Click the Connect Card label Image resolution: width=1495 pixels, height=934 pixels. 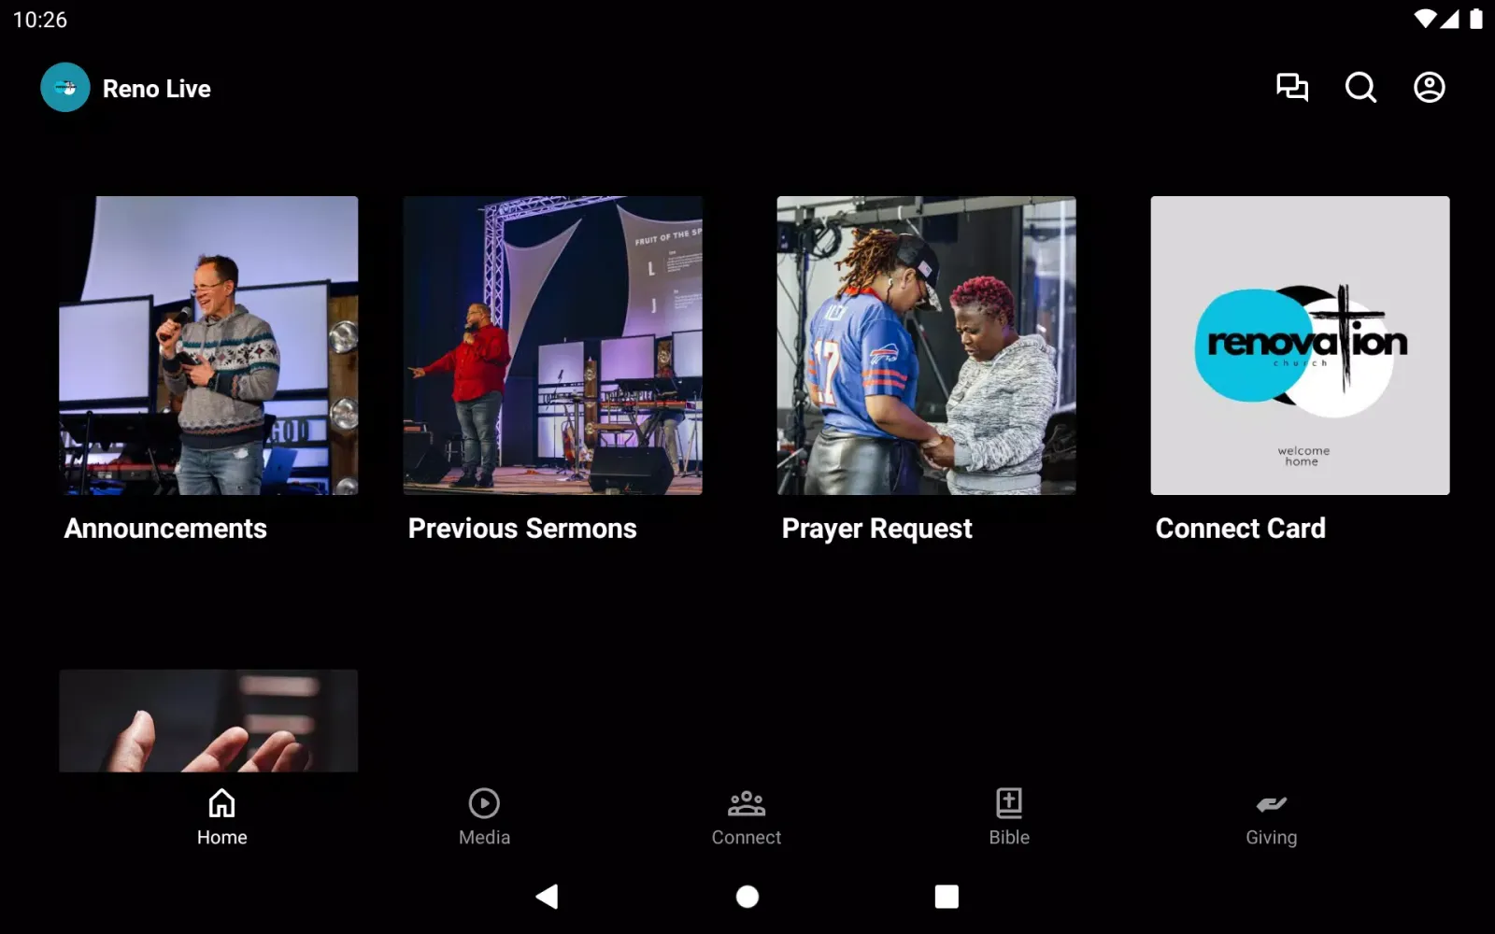pyautogui.click(x=1241, y=529)
